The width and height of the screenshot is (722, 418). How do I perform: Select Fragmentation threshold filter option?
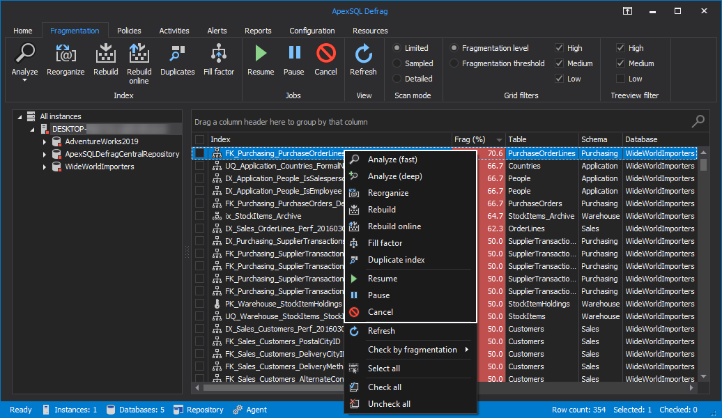454,63
